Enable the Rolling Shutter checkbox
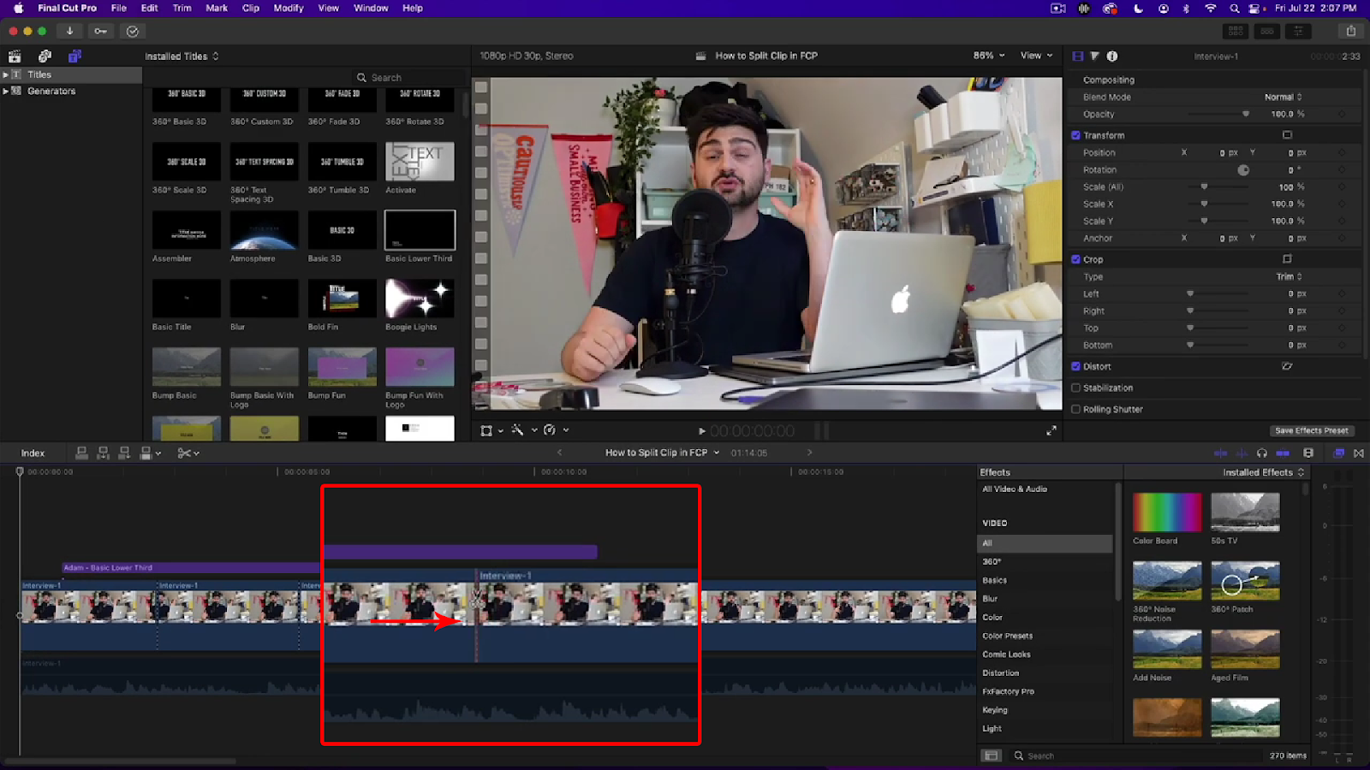This screenshot has height=770, width=1370. [1076, 409]
